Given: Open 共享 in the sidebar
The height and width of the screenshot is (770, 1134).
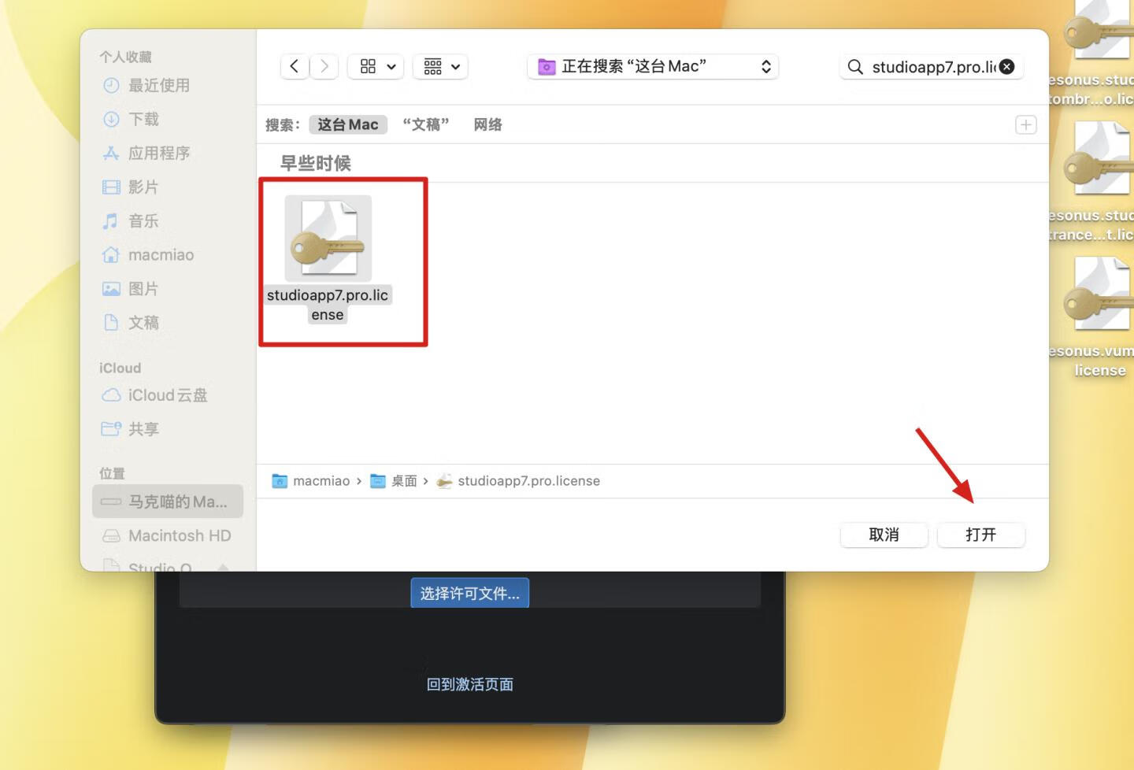Looking at the screenshot, I should pyautogui.click(x=143, y=428).
